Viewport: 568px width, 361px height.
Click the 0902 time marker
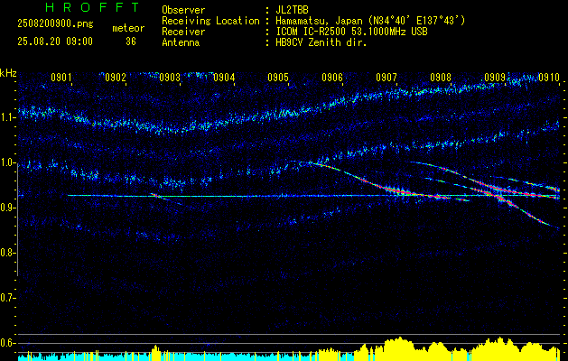click(x=116, y=77)
